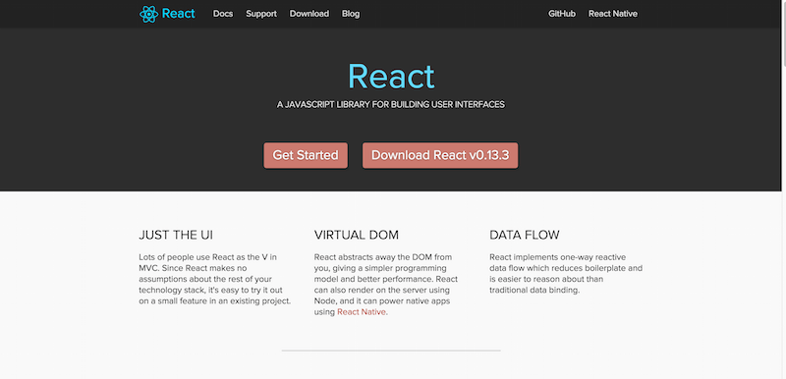Click the Get Started button
Screen dimensions: 786x379
pyautogui.click(x=306, y=155)
